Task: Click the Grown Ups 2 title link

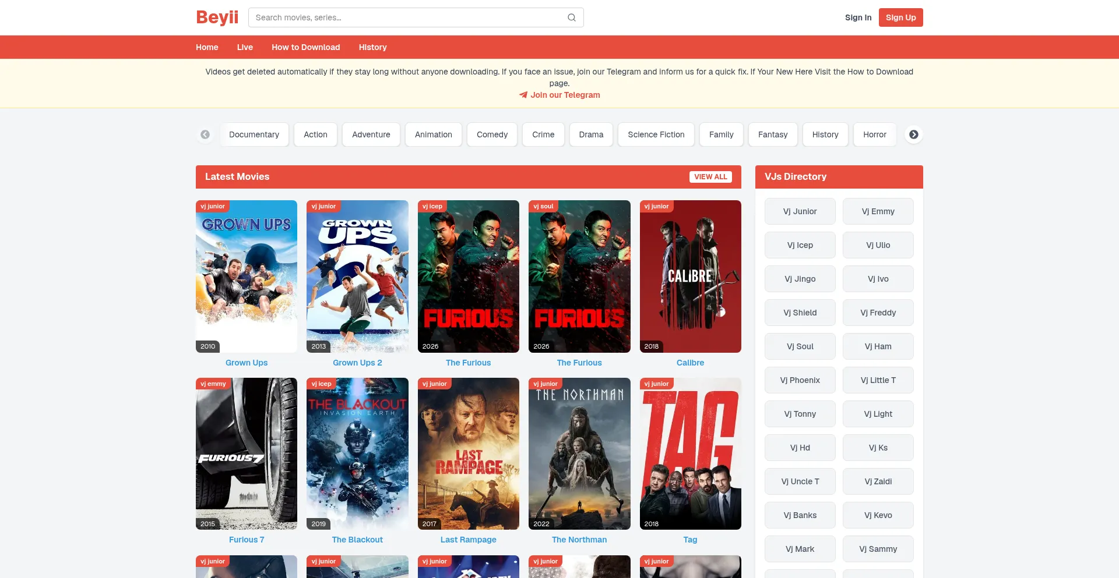Action: [357, 363]
